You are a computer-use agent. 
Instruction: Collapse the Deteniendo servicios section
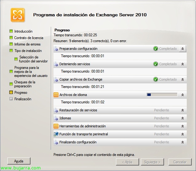click(182, 64)
